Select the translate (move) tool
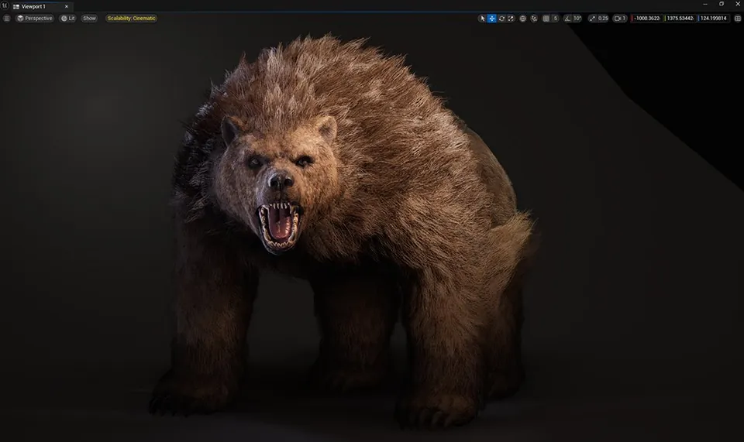Viewport: 744px width, 442px height. [x=492, y=19]
